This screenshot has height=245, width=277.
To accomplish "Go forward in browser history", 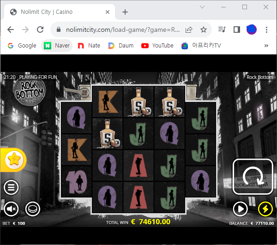I will pos(25,30).
